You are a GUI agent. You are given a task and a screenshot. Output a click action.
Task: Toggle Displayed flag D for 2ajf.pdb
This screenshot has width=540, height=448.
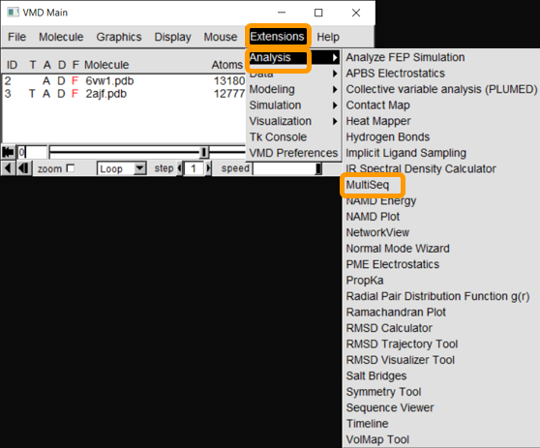(x=61, y=94)
